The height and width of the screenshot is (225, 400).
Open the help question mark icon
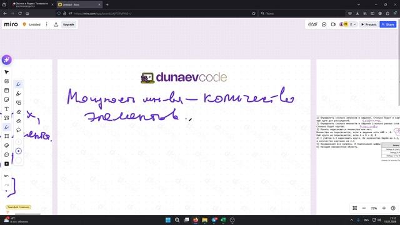(x=393, y=208)
